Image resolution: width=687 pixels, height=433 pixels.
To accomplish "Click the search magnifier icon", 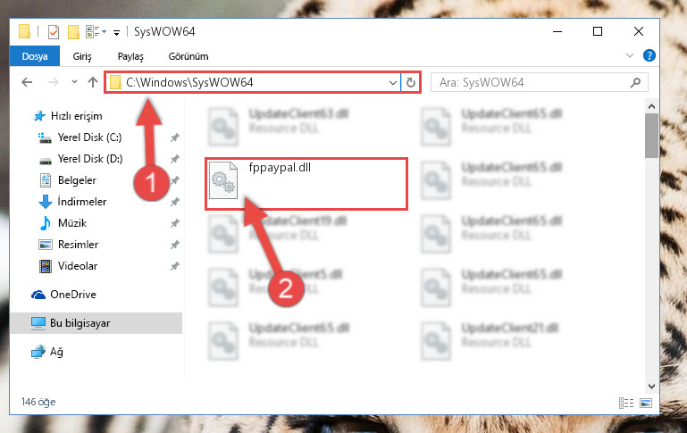I will click(635, 82).
